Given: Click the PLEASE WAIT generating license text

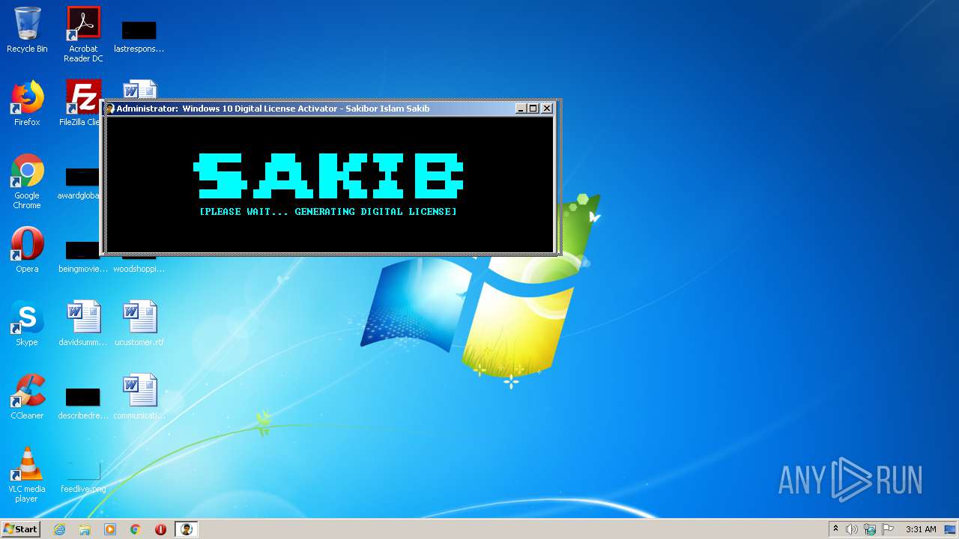Looking at the screenshot, I should point(328,212).
